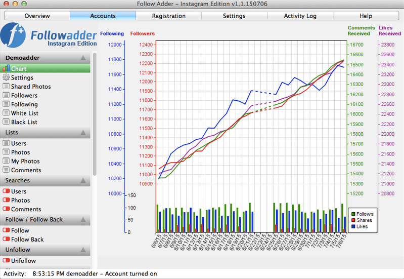The height and width of the screenshot is (279, 404).
Task: Toggle the red switch beside Follow Back
Action: (x=6, y=239)
